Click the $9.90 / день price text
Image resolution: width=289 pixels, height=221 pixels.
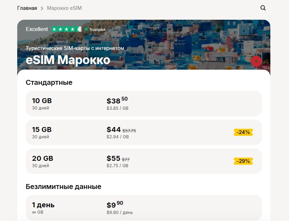(120, 213)
